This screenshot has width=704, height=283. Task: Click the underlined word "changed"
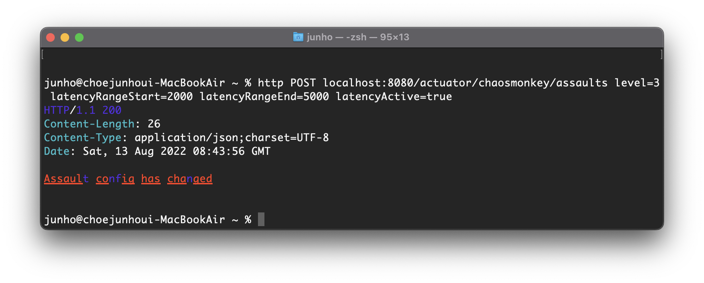click(x=190, y=179)
